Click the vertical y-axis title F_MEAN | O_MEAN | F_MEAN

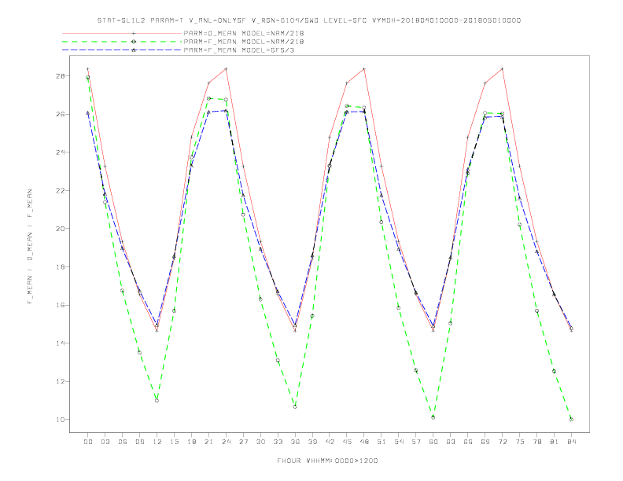(x=30, y=247)
